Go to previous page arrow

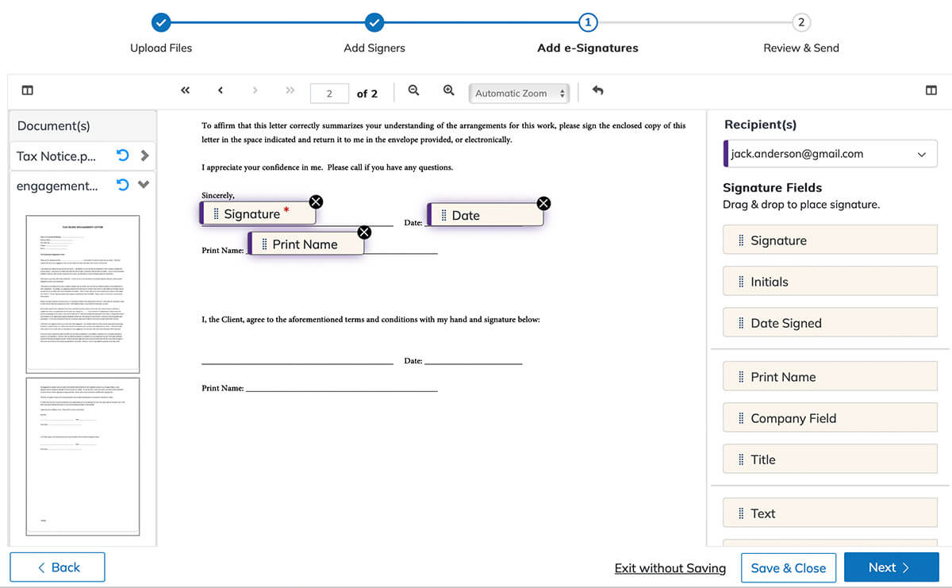coord(221,90)
